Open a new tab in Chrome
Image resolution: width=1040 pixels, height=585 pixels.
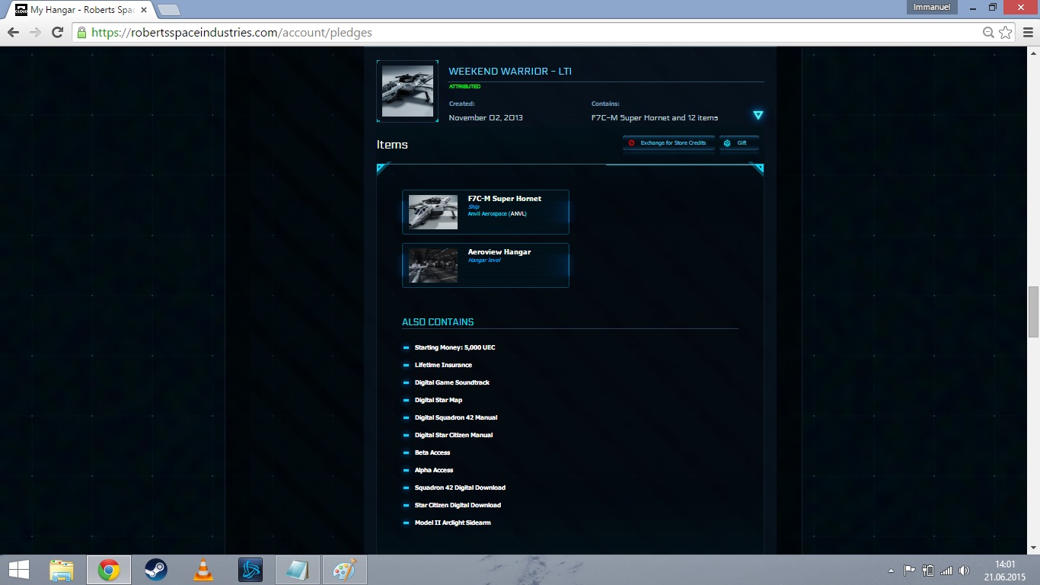pos(169,10)
